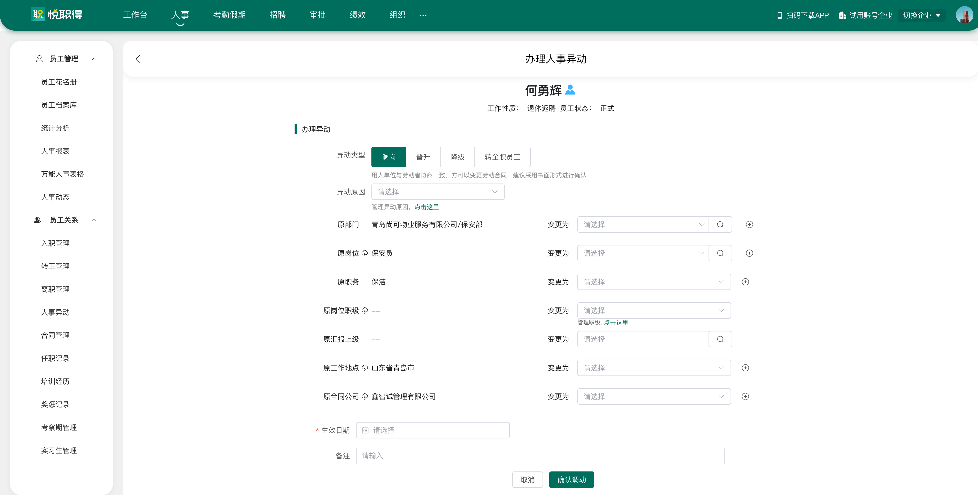
Task: Open the 切换企业 dropdown
Action: pos(921,16)
